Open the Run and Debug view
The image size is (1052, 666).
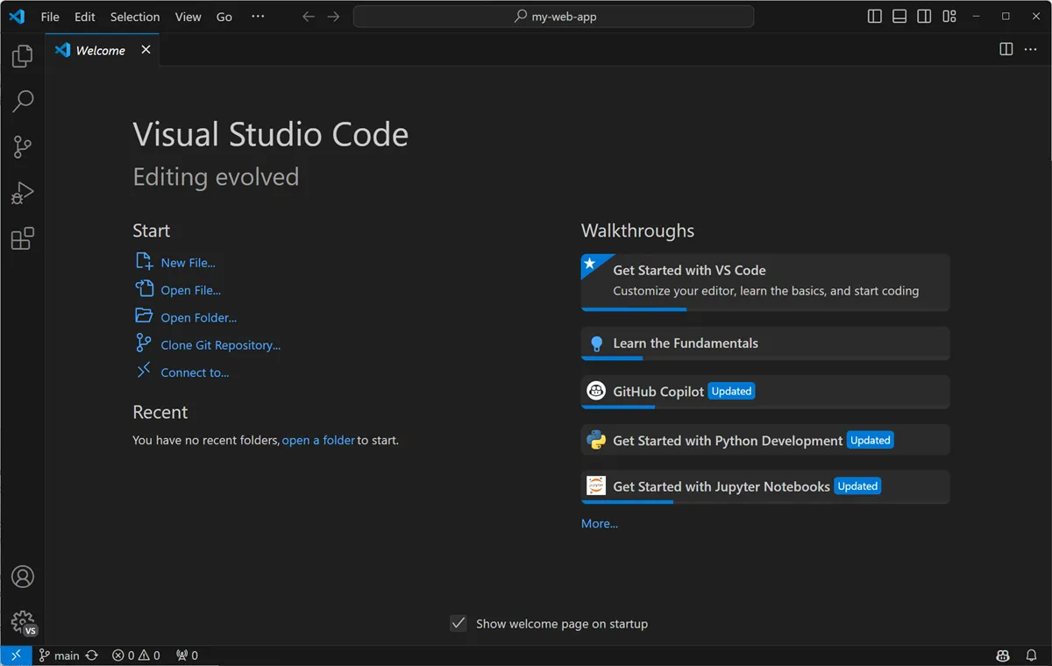[x=22, y=192]
